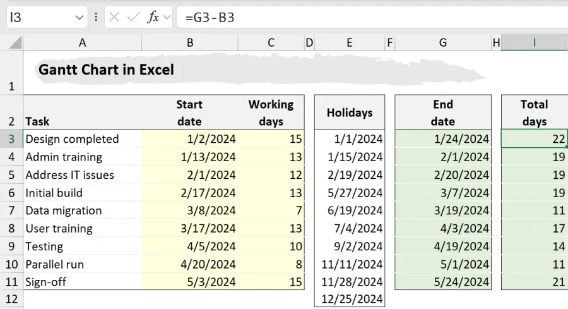Select column G header
568x309 pixels.
tap(442, 42)
